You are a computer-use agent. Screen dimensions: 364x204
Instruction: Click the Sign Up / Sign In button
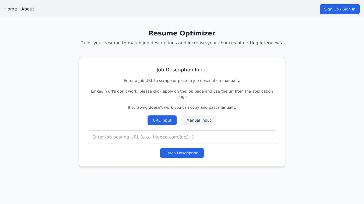point(339,9)
